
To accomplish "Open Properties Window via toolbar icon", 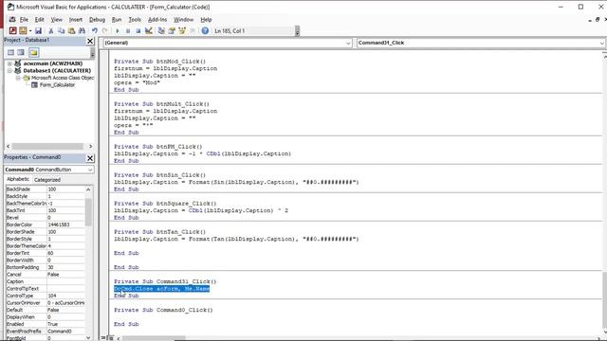I will click(x=172, y=31).
